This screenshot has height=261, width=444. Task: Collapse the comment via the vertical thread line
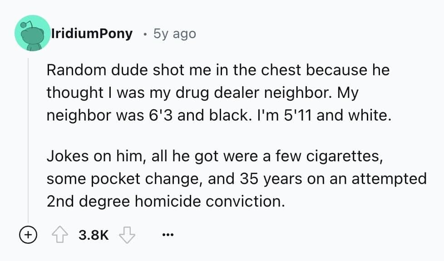click(x=28, y=136)
